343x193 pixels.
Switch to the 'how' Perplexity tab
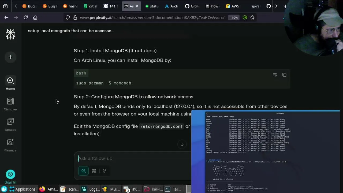tap(212, 6)
